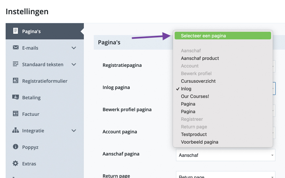285x178 pixels.
Task: Select 'Cursusoverzicht' from the dropdown list
Action: [x=198, y=81]
